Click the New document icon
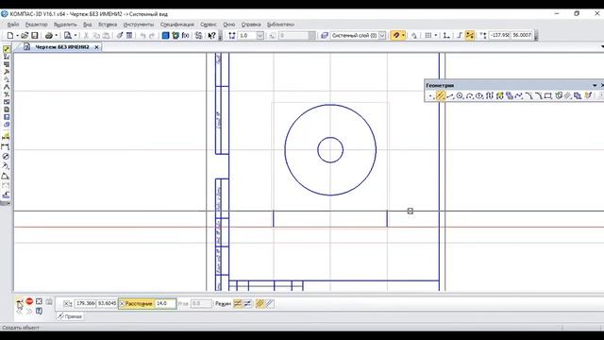This screenshot has height=340, width=604. pos(10,36)
